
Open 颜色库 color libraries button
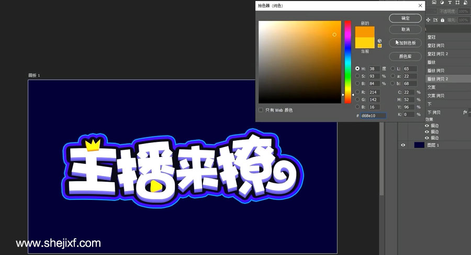(x=406, y=56)
